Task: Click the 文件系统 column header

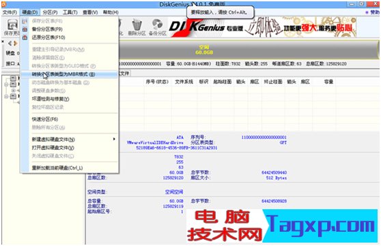Action: [x=184, y=82]
